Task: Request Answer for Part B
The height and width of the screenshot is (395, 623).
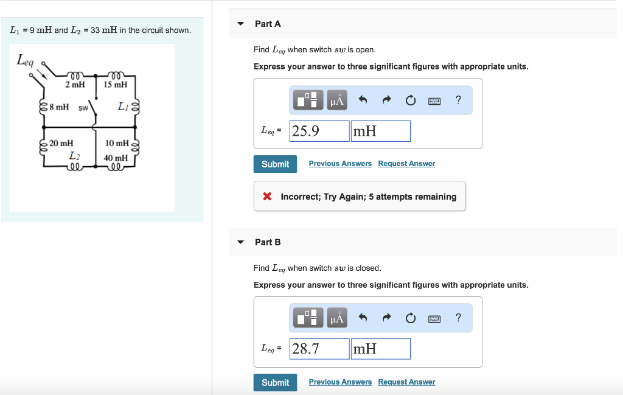Action: coord(406,382)
